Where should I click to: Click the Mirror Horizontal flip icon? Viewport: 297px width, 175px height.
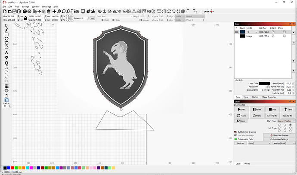[x=114, y=12]
